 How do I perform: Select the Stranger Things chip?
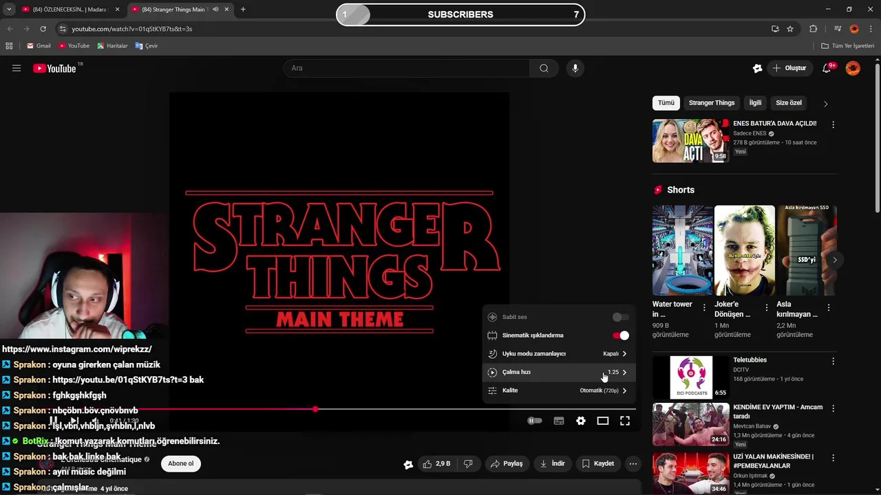(x=712, y=103)
